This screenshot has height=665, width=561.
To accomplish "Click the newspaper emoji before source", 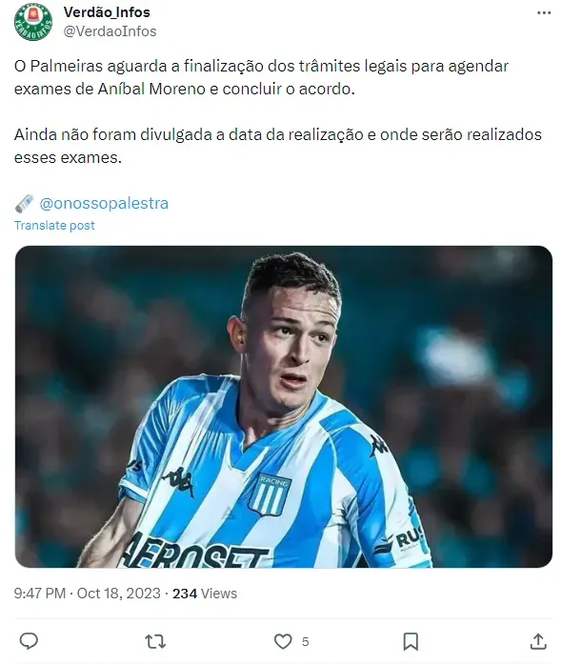I will tap(24, 204).
